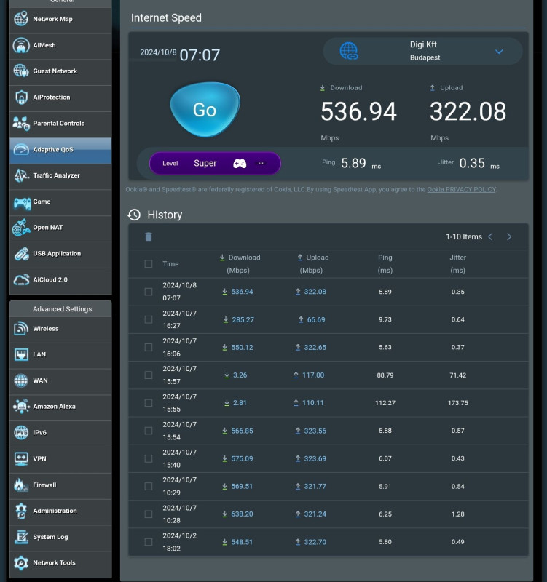
Task: Click the 638.20 download value
Action: coord(242,514)
